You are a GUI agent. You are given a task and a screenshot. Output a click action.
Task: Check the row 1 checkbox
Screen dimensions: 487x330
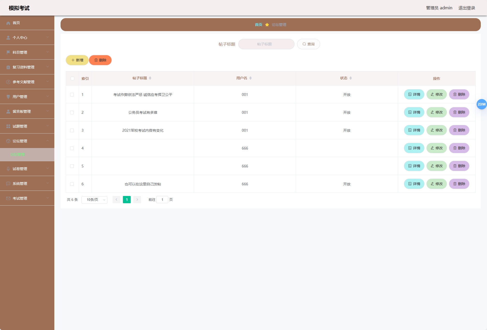(72, 95)
